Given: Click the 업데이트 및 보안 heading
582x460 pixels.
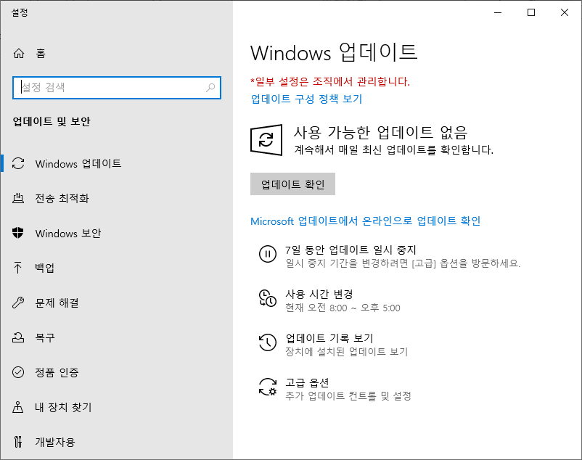Looking at the screenshot, I should pyautogui.click(x=52, y=121).
